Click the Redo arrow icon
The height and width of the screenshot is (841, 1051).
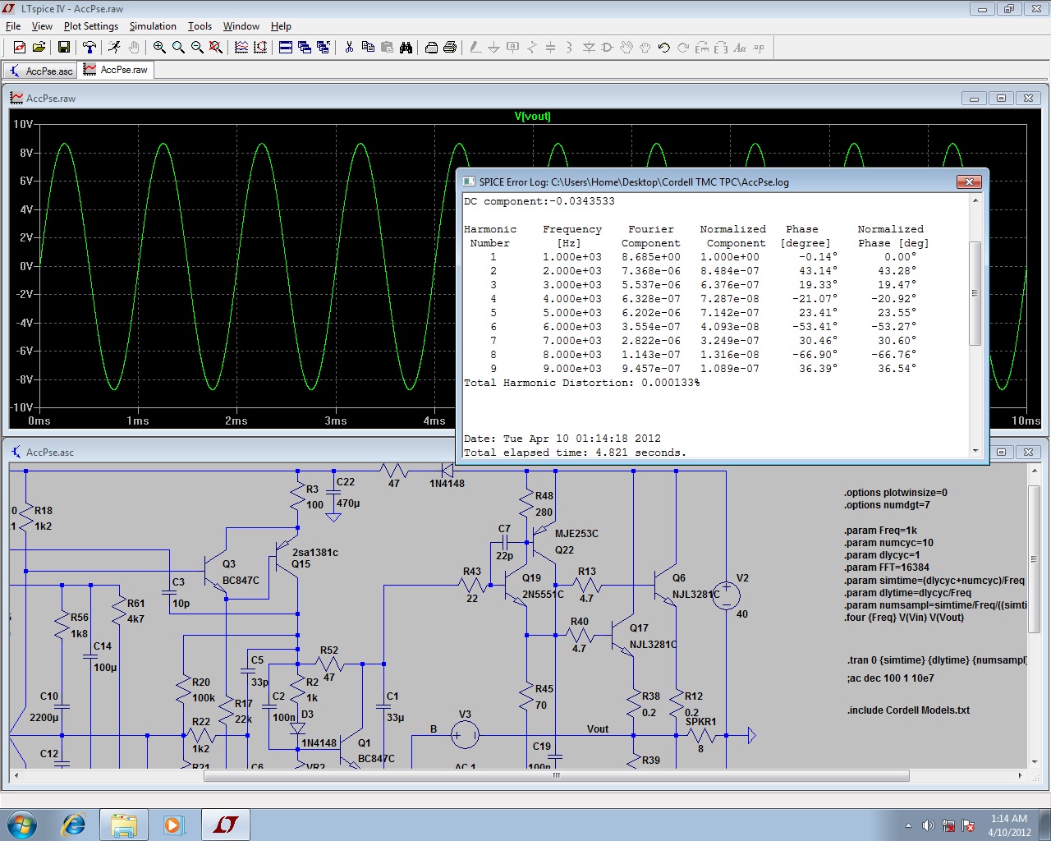pyautogui.click(x=683, y=48)
